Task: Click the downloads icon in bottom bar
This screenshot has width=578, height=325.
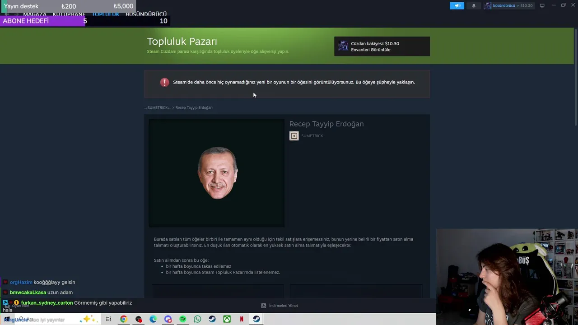Action: tap(264, 306)
